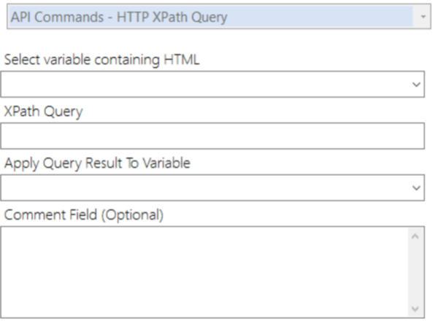This screenshot has width=438, height=329.
Task: Expand the Apply Query Result chevron
Action: 416,187
